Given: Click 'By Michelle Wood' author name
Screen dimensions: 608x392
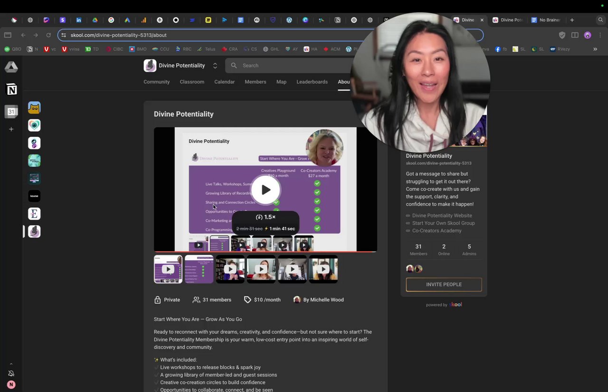Looking at the screenshot, I should (323, 300).
